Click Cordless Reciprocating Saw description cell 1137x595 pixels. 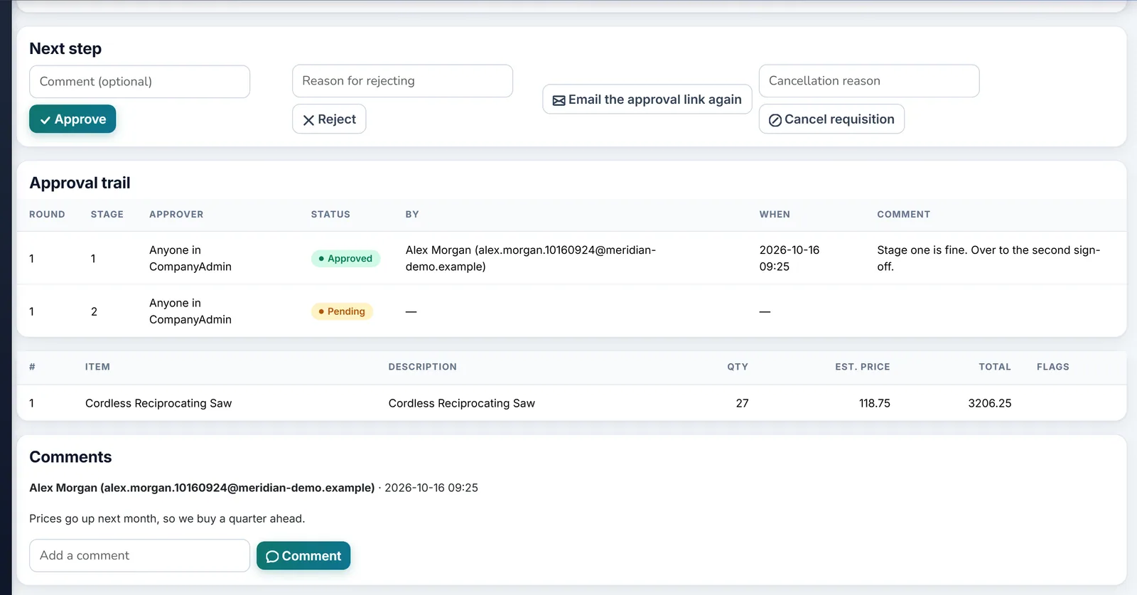[x=462, y=403]
